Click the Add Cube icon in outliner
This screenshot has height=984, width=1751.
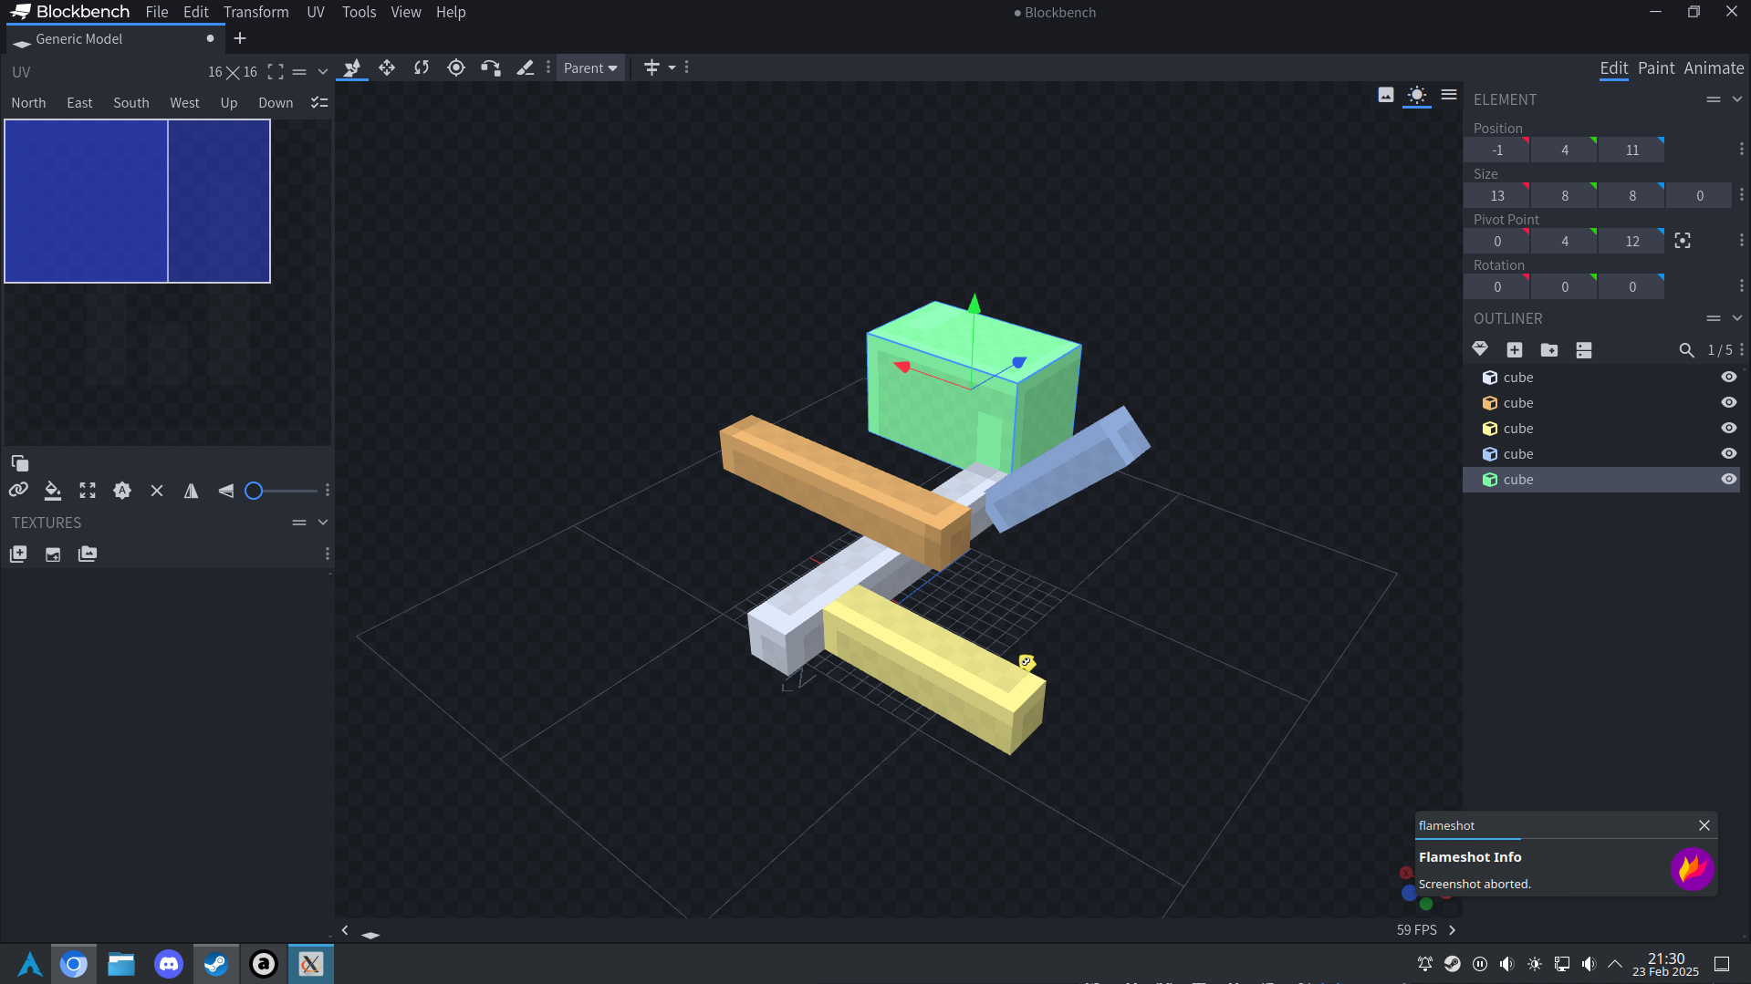pos(1515,350)
